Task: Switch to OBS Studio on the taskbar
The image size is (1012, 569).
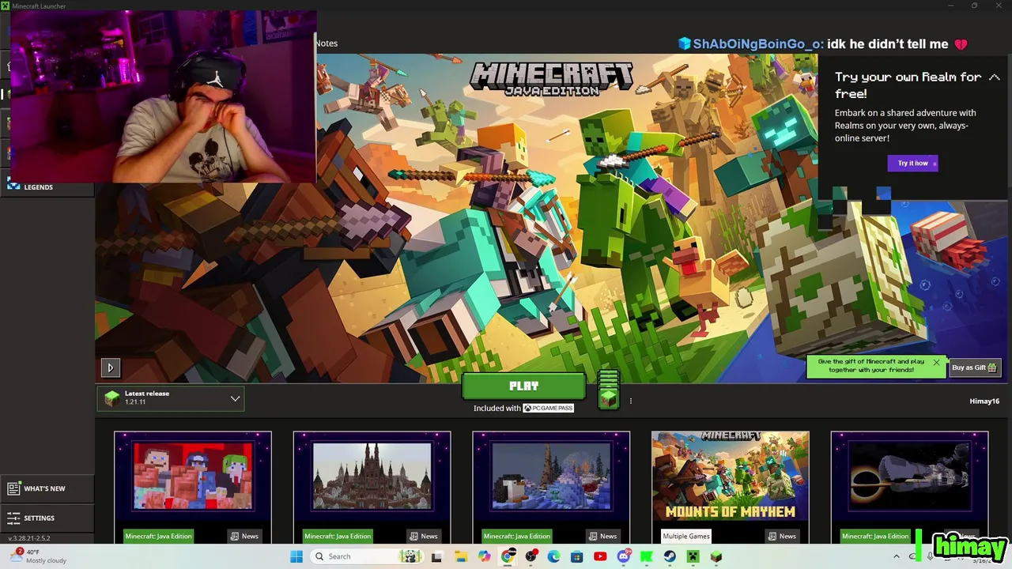Action: [531, 556]
